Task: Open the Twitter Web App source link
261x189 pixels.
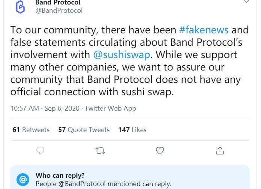Action: tap(110, 108)
